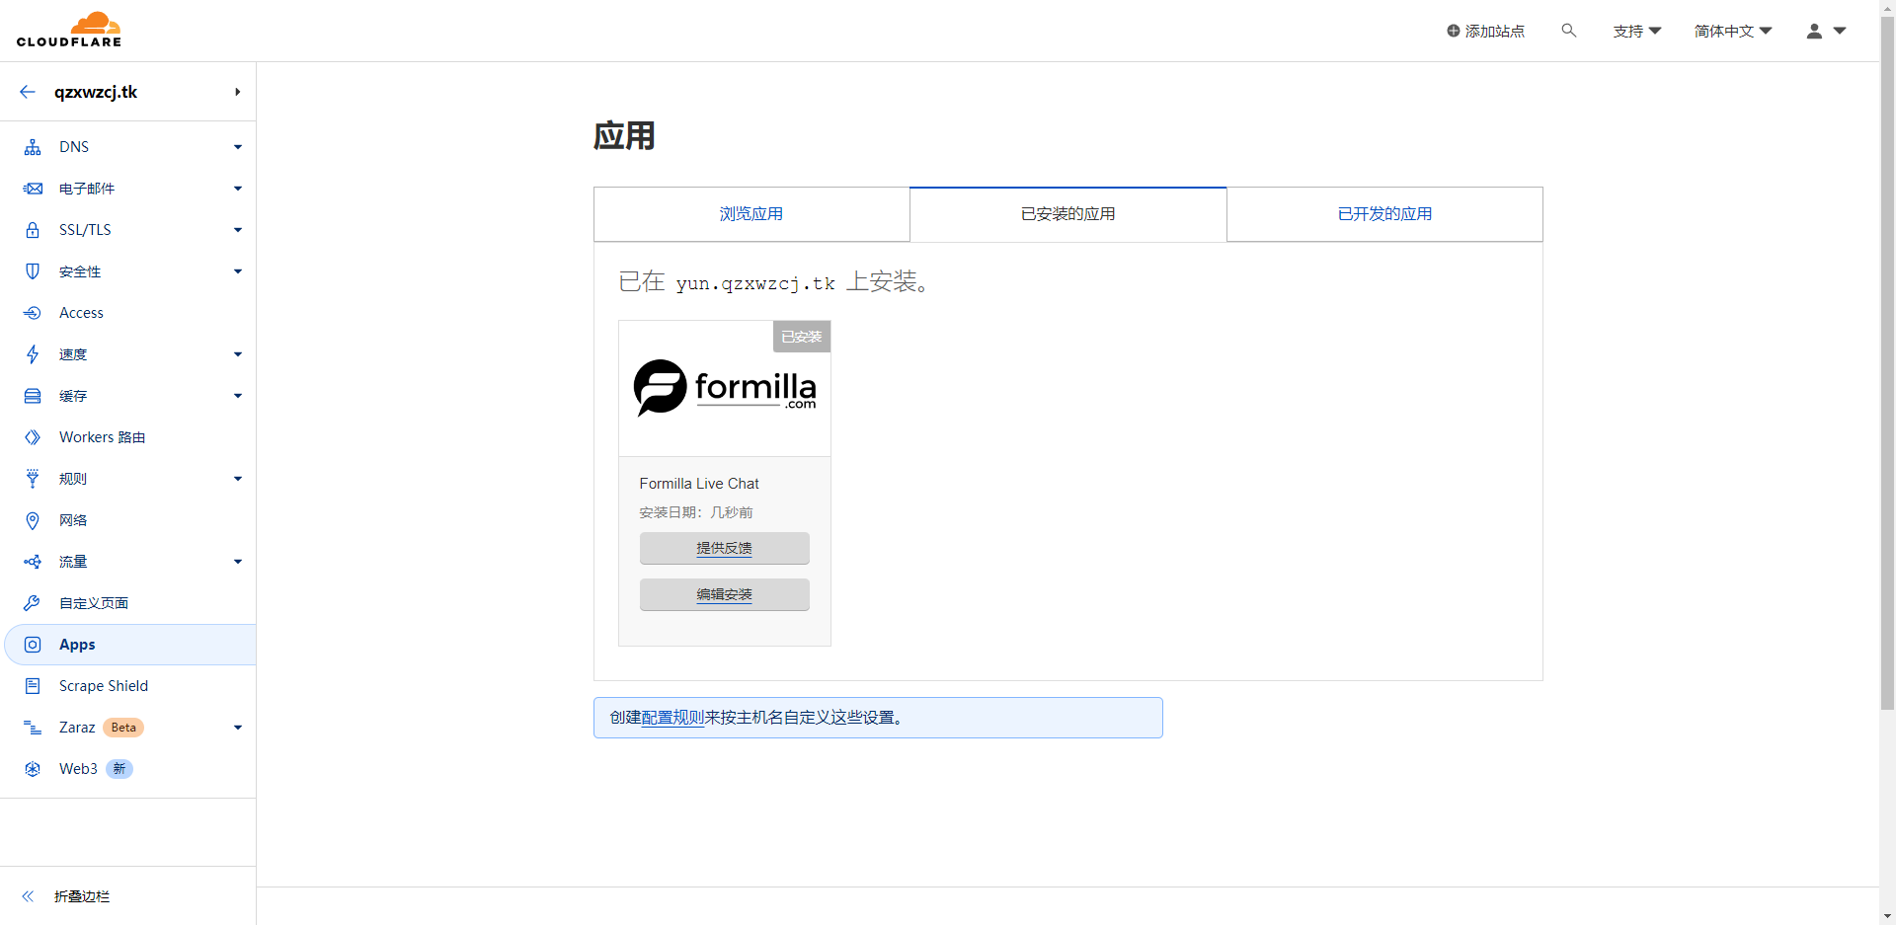Expand the DNS submenu arrow
The width and height of the screenshot is (1896, 925).
point(238,147)
